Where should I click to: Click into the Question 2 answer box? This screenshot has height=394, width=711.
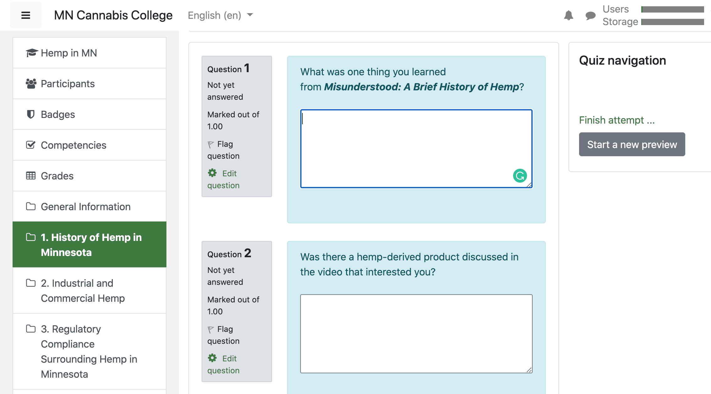tap(416, 333)
